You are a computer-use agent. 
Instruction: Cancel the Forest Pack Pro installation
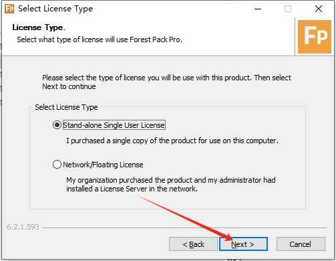tap(301, 244)
